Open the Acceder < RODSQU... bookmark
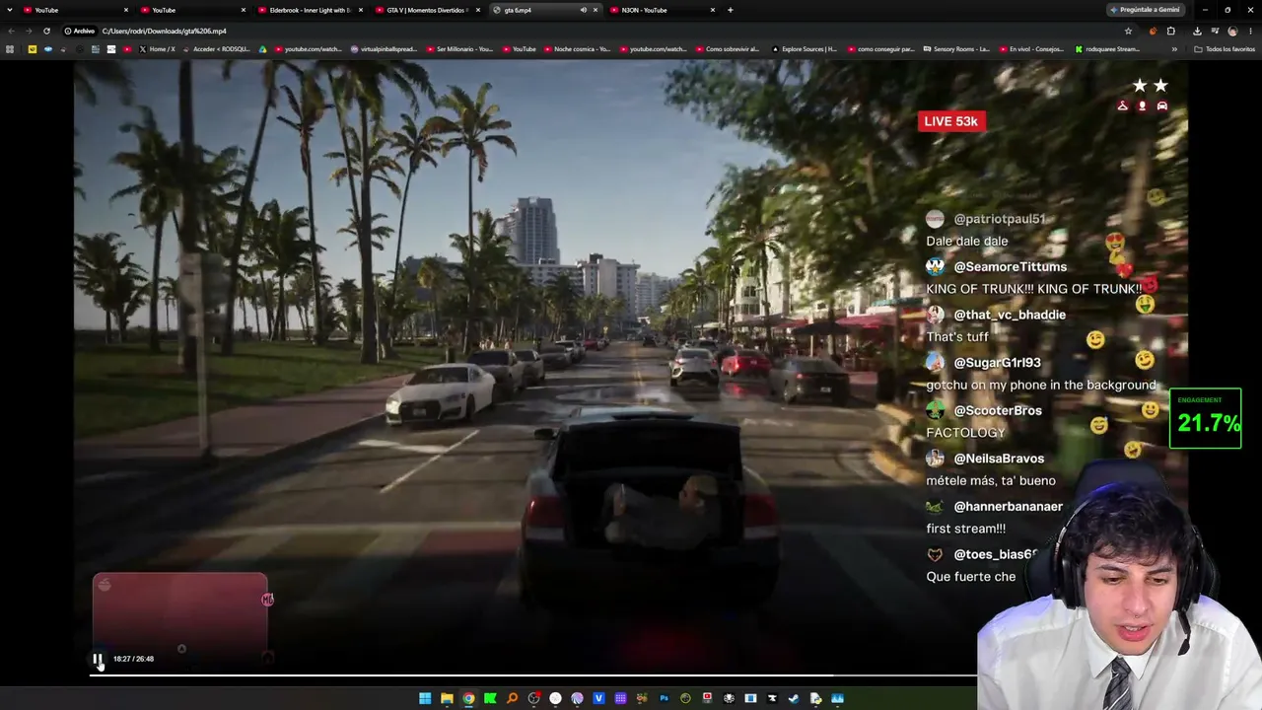 pyautogui.click(x=217, y=49)
